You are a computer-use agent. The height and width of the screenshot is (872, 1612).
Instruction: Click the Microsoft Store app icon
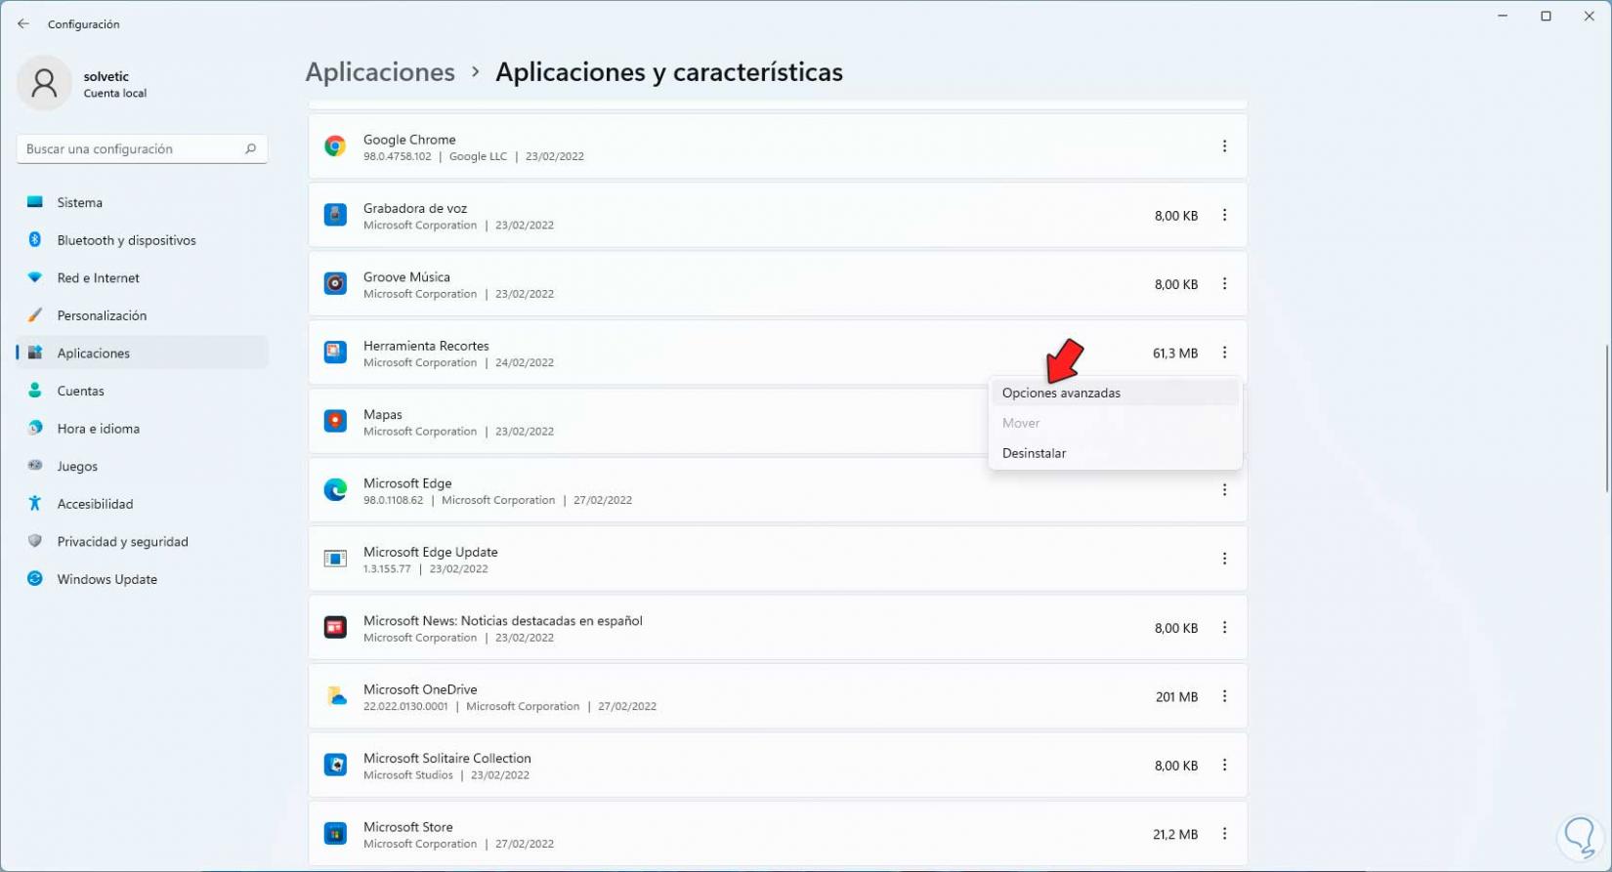pyautogui.click(x=335, y=834)
